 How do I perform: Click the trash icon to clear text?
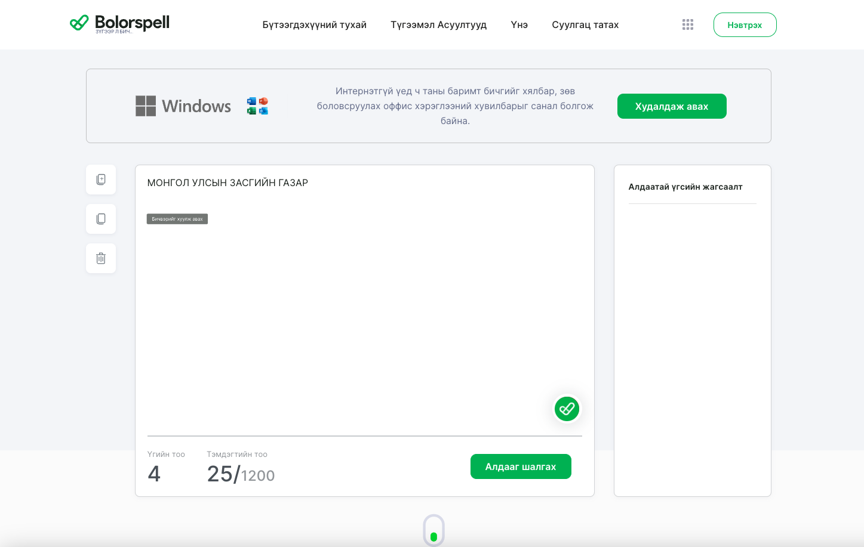101,258
